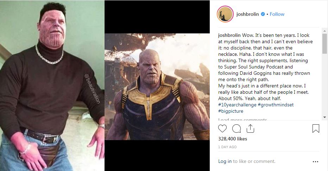328x171 pixels.
Task: Click caption scrollbar up arrow
Action: tap(324, 31)
